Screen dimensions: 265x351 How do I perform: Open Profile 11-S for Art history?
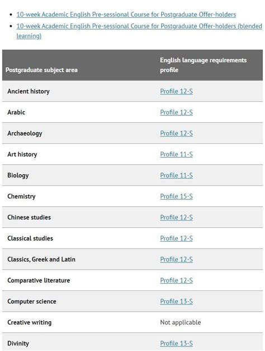point(176,155)
